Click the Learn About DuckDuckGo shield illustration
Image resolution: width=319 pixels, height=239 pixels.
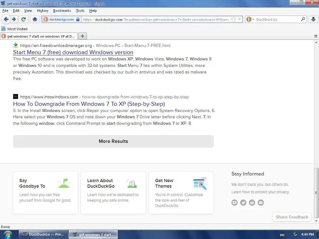(132, 183)
